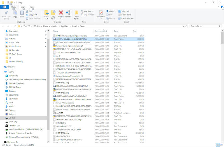Viewport: 224px width, 147px height.
Task: Open the Share ribbon tab
Action: [23, 7]
